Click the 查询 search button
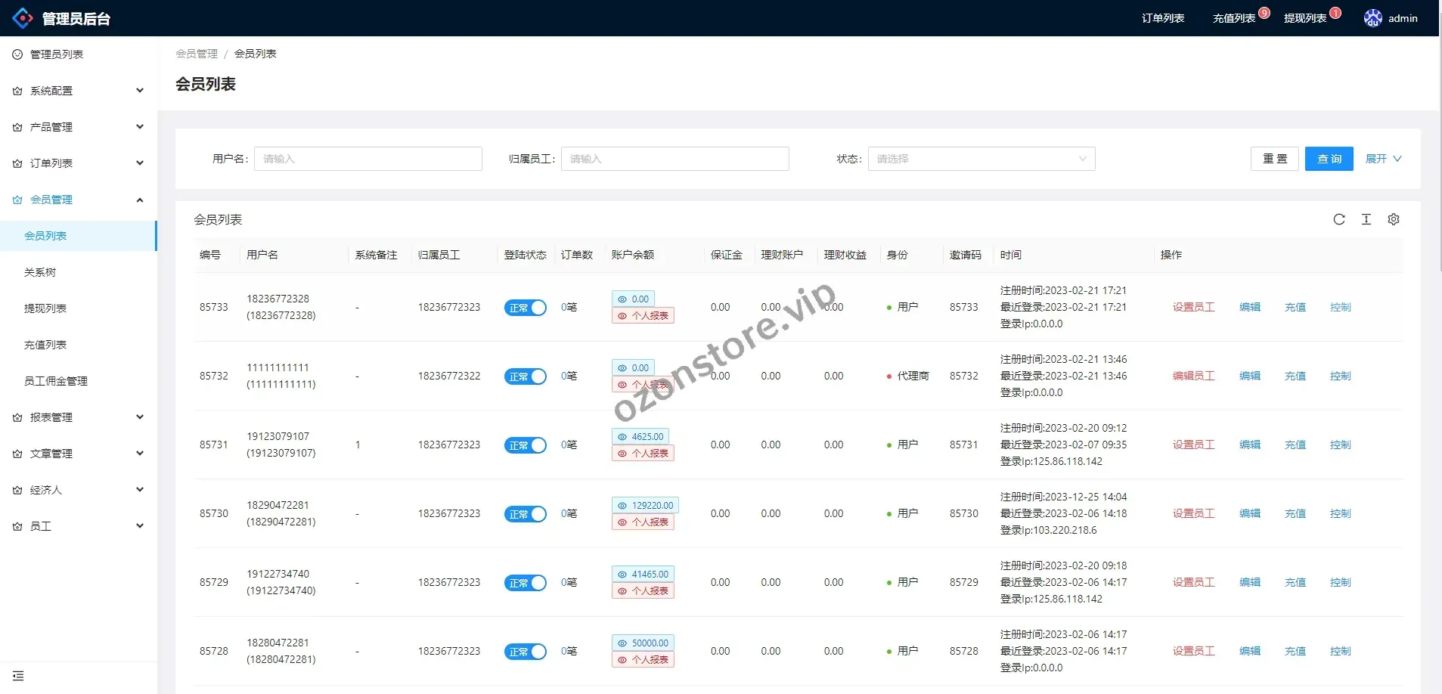This screenshot has width=1442, height=694. 1329,159
